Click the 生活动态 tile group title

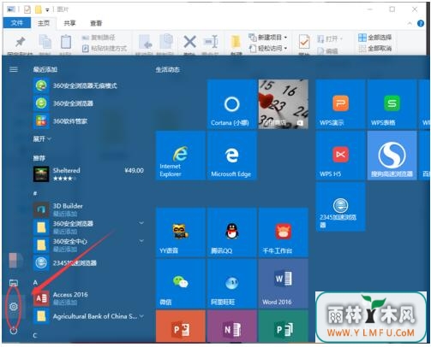pyautogui.click(x=168, y=69)
